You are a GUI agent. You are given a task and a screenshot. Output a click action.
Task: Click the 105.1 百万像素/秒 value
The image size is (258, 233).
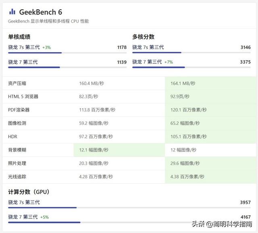pos(189,137)
